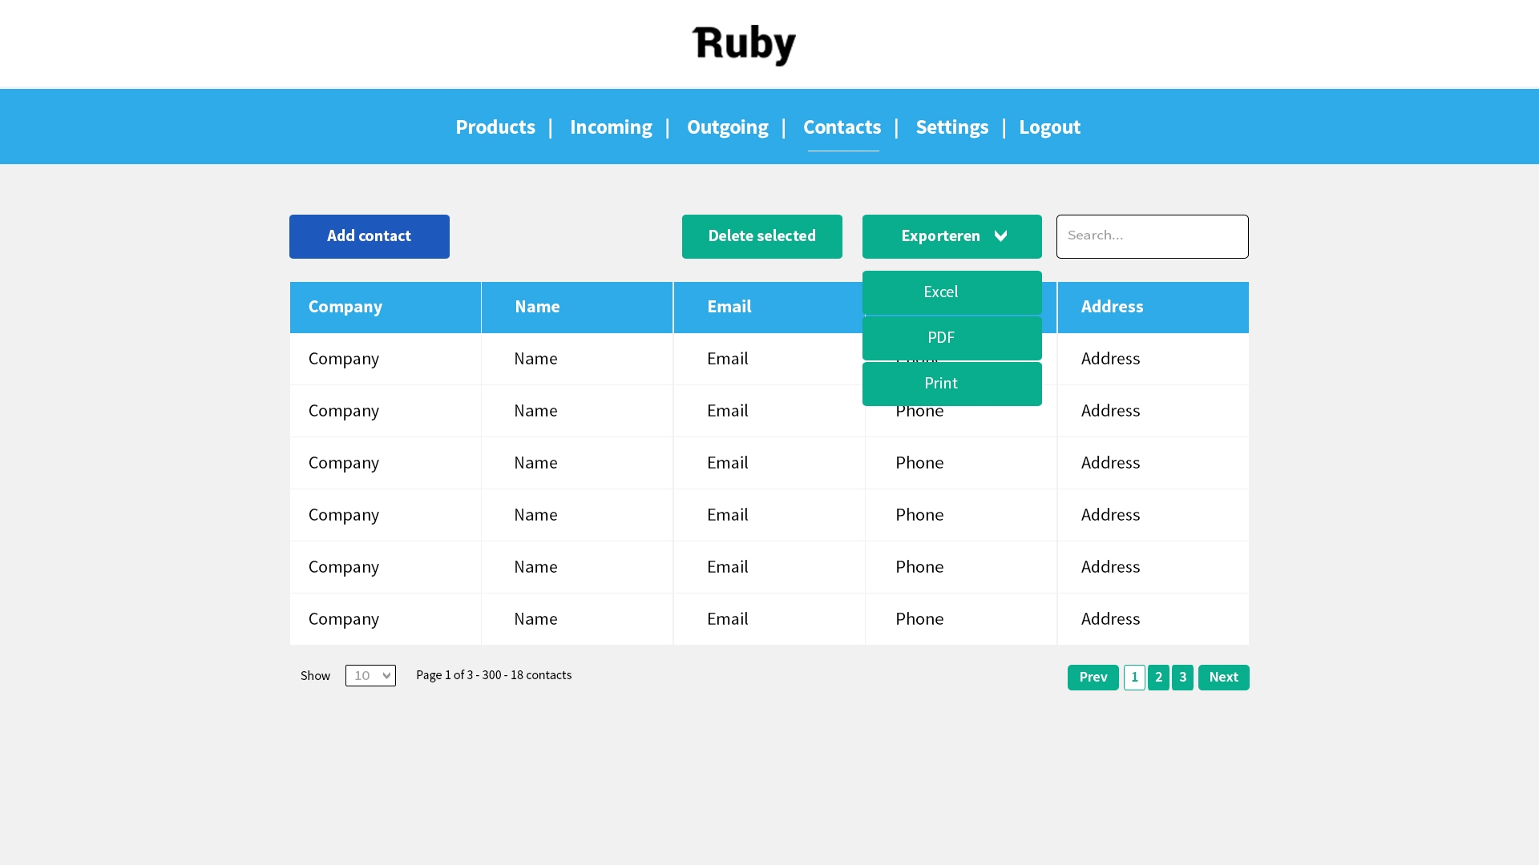Open the Products tab
This screenshot has height=865, width=1539.
(x=495, y=127)
